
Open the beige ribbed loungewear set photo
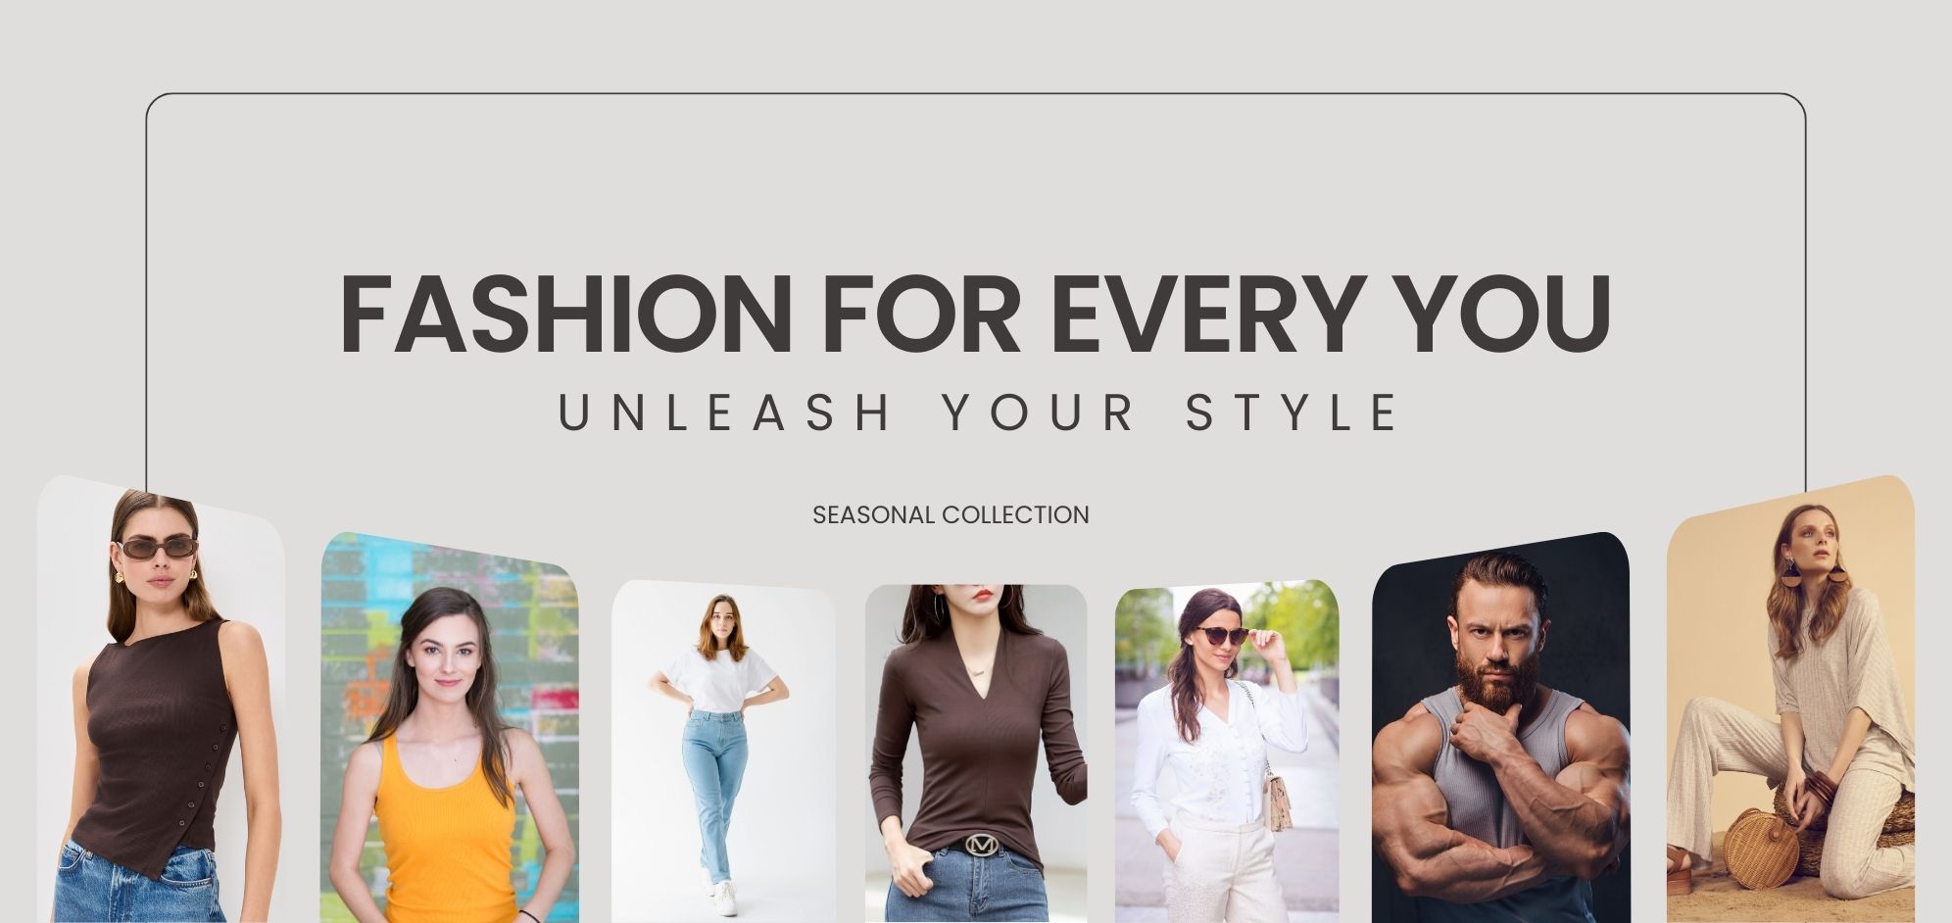click(x=1790, y=699)
